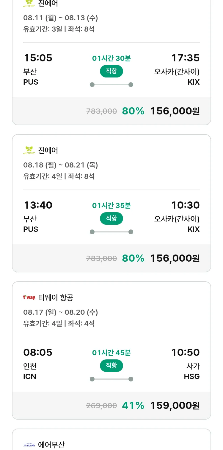Select the 159,000원 t'way fare
The width and height of the screenshot is (223, 450).
point(175,406)
